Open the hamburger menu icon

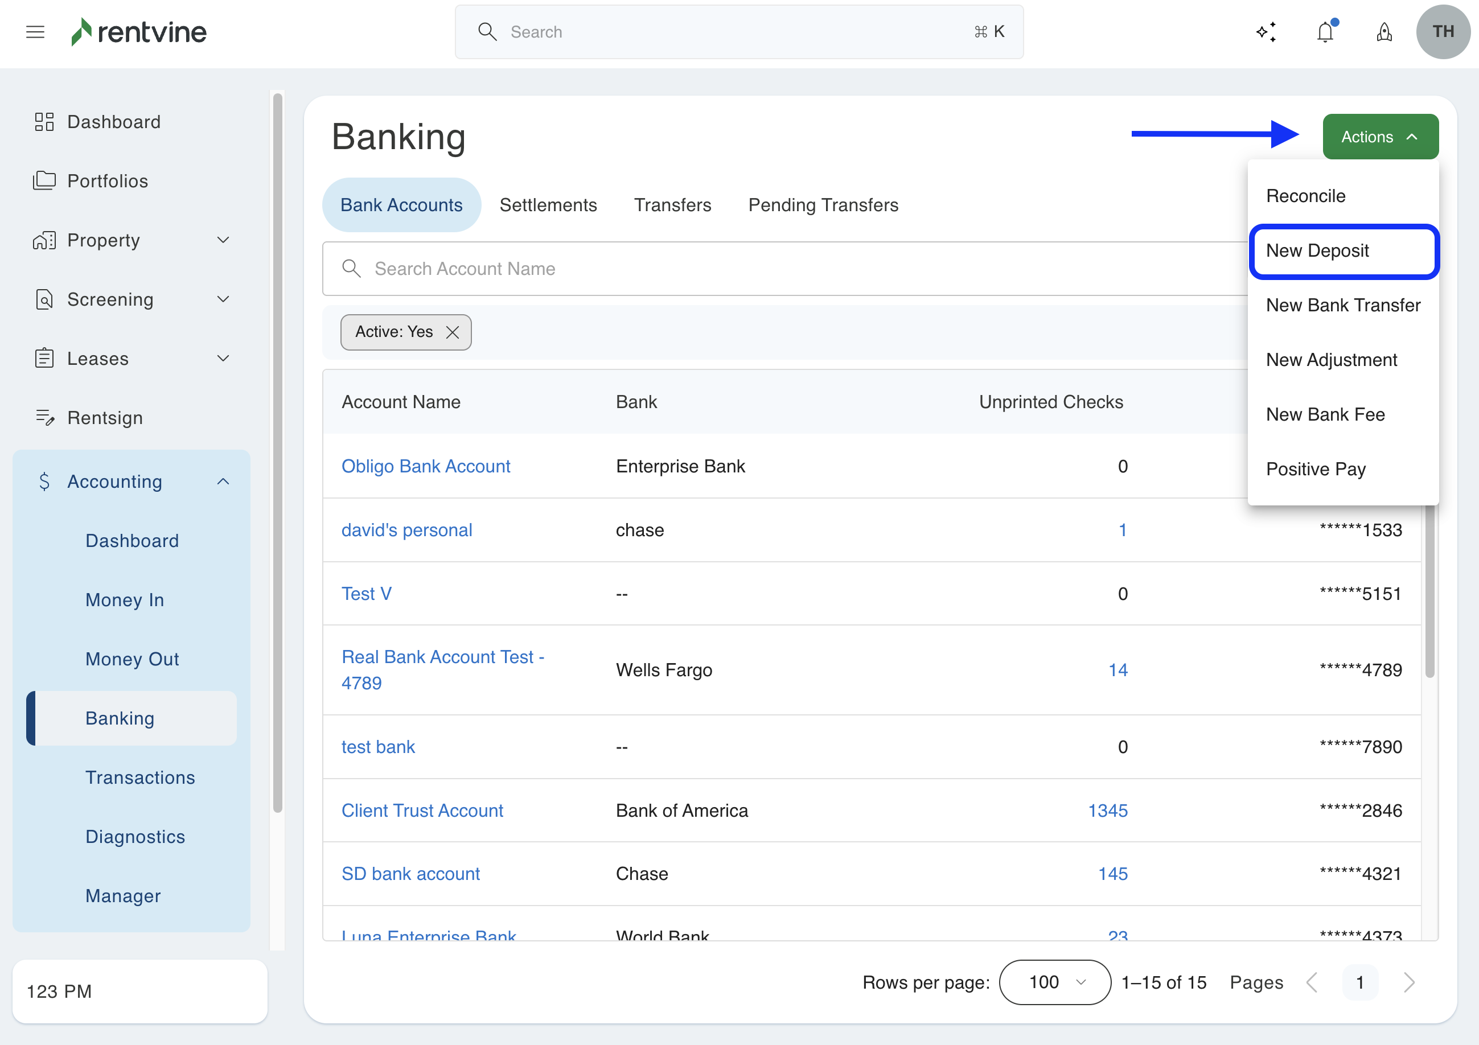coord(35,31)
